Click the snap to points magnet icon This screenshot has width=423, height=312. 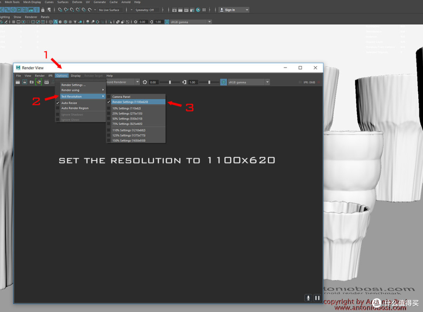coord(72,10)
